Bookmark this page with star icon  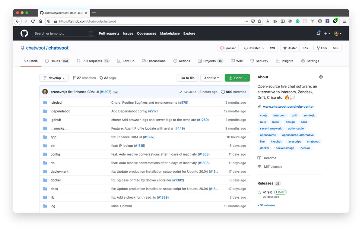pyautogui.click(x=259, y=21)
